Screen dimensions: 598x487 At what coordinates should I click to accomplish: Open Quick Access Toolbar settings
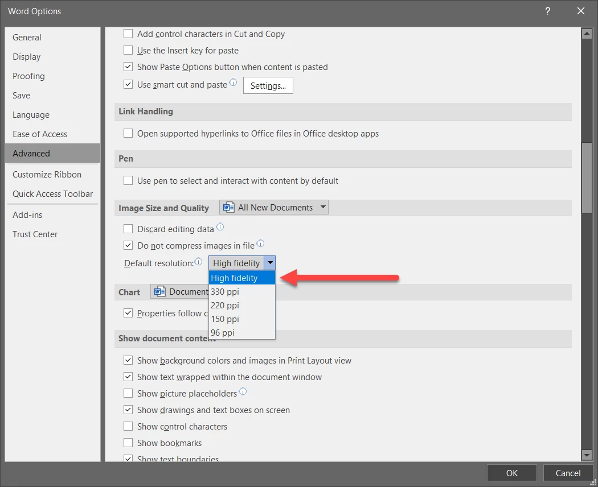52,194
